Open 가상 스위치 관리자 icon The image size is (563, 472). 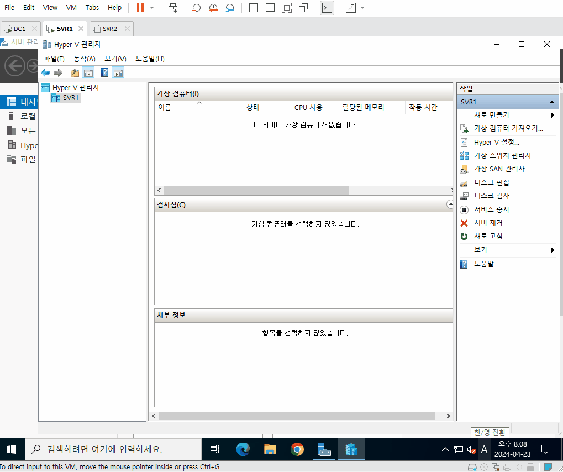click(464, 155)
